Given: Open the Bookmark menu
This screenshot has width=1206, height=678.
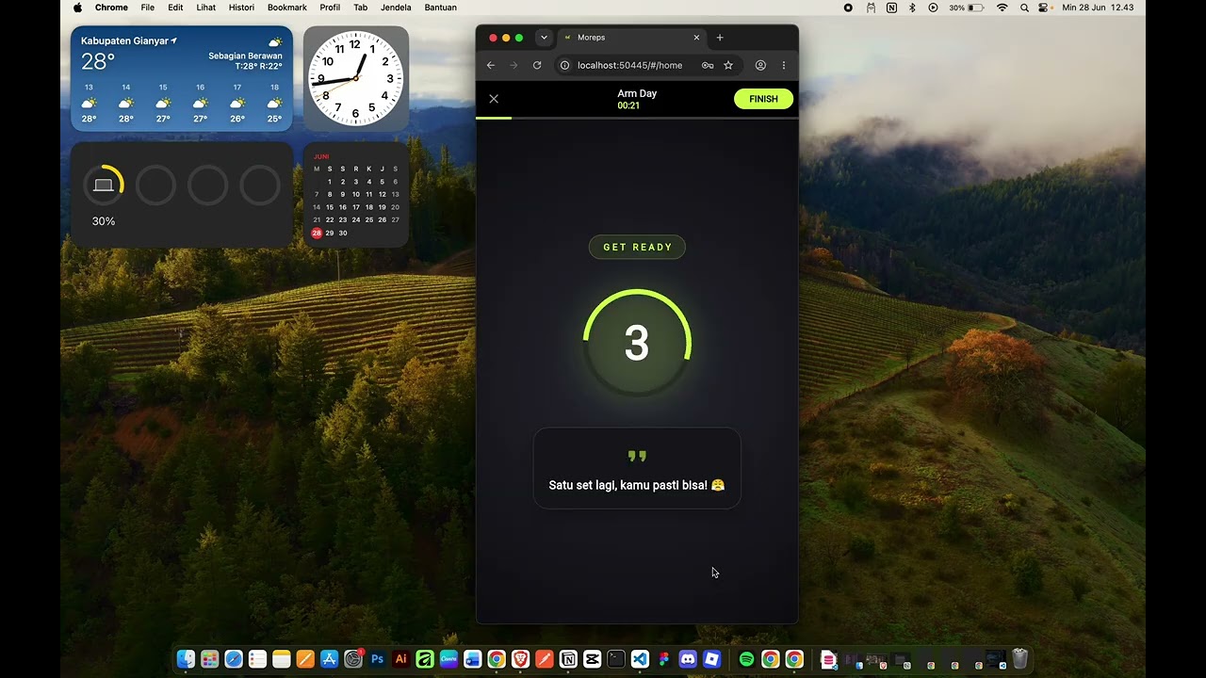Looking at the screenshot, I should (287, 8).
